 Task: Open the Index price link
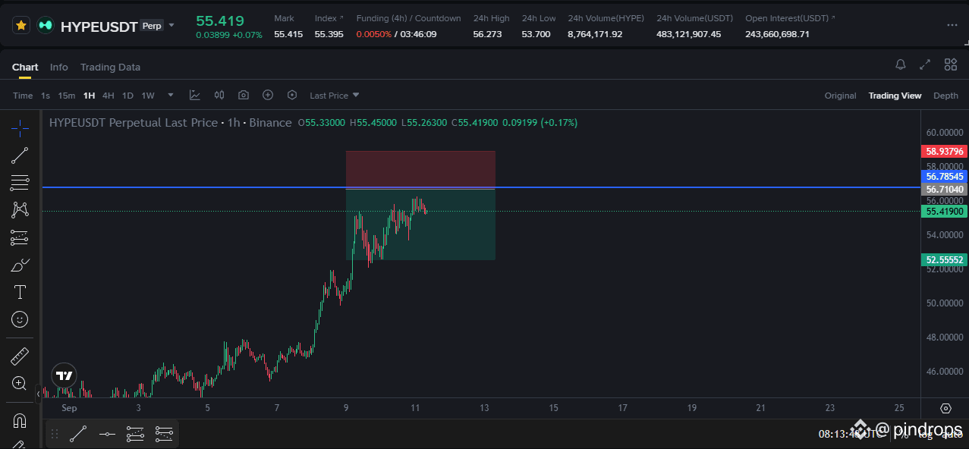click(329, 18)
